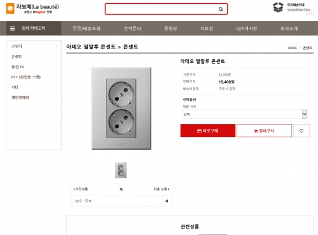
Task: Zoom product image with magnifier icon
Action: tap(121, 189)
